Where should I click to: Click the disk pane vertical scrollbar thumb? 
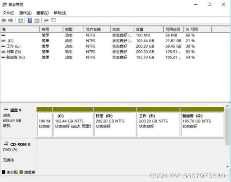(228, 127)
